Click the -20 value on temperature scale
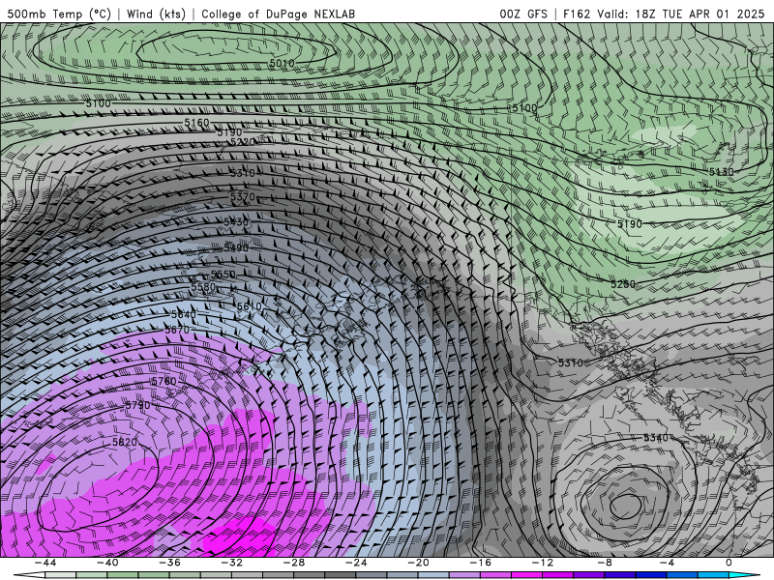This screenshot has width=774, height=580. [418, 563]
